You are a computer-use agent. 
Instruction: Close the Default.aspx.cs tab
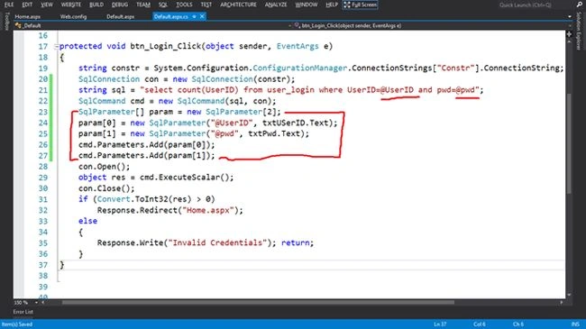coord(202,16)
